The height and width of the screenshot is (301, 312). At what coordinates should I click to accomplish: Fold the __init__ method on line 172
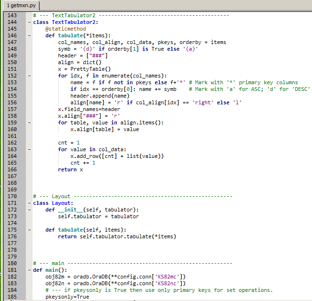pos(30,210)
